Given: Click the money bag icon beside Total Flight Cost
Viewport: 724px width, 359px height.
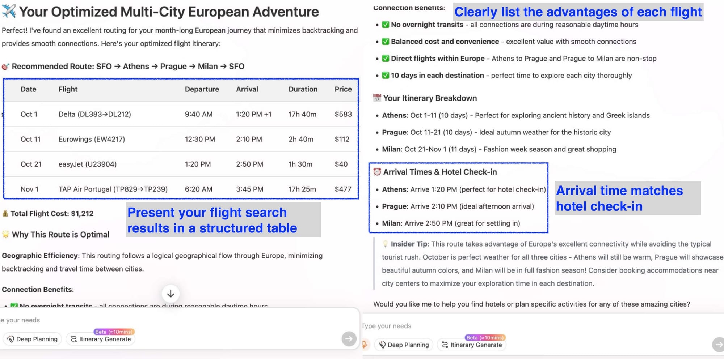Looking at the screenshot, I should tap(5, 214).
